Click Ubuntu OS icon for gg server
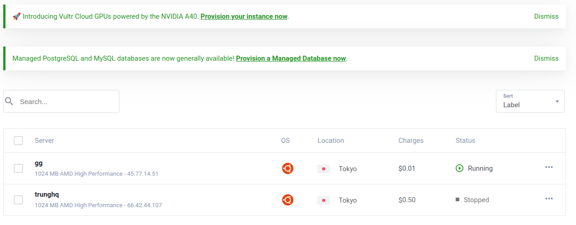The height and width of the screenshot is (225, 576). click(x=287, y=168)
